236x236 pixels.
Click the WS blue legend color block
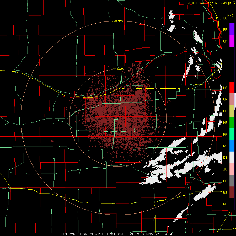tap(232, 146)
